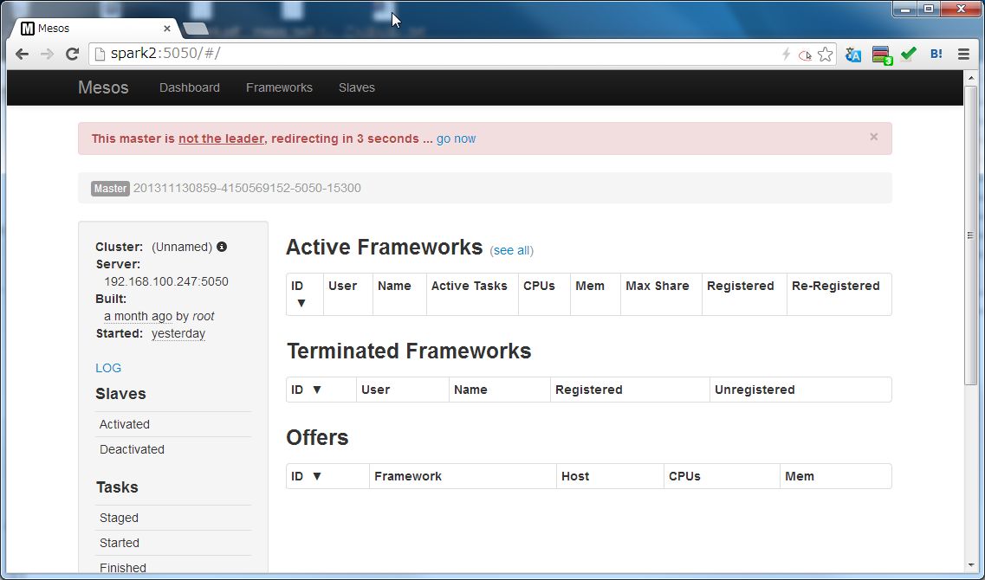Close the Mesos browser tab
Image resolution: width=985 pixels, height=580 pixels.
pos(167,29)
